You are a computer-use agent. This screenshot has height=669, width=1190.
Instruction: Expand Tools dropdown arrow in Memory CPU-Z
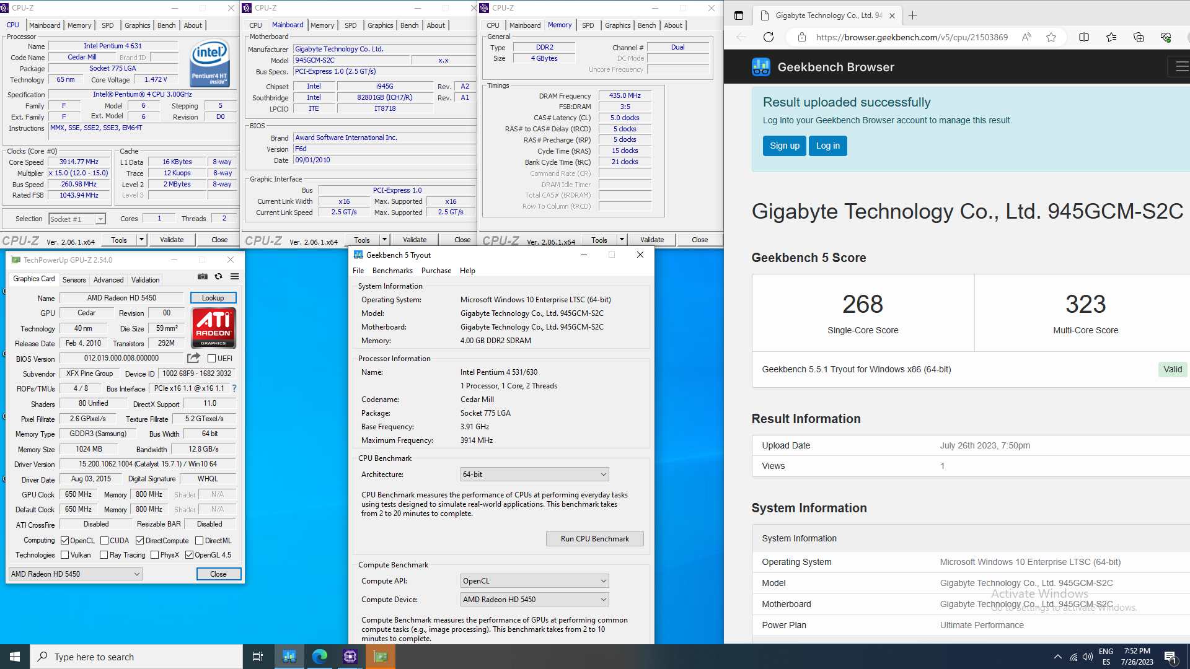[622, 240]
